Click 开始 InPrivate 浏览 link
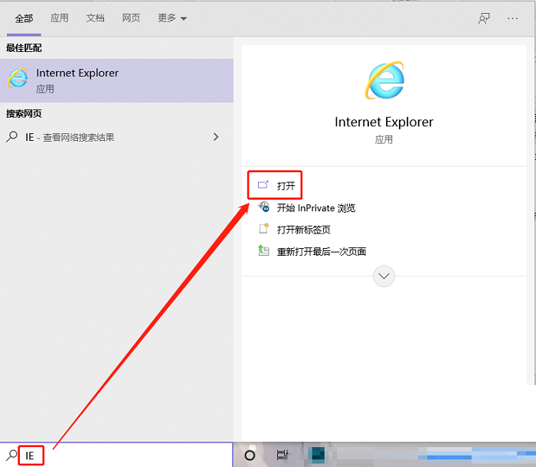 pyautogui.click(x=315, y=207)
